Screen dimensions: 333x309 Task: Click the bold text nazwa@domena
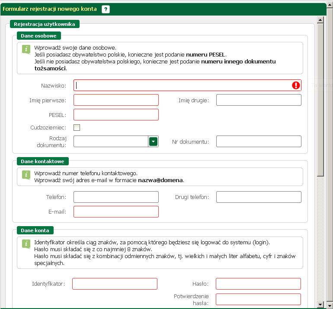click(160, 180)
